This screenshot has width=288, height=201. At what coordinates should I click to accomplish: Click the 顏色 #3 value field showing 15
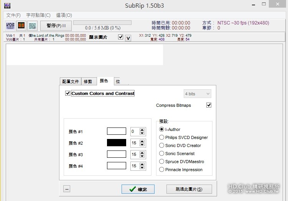point(135,154)
